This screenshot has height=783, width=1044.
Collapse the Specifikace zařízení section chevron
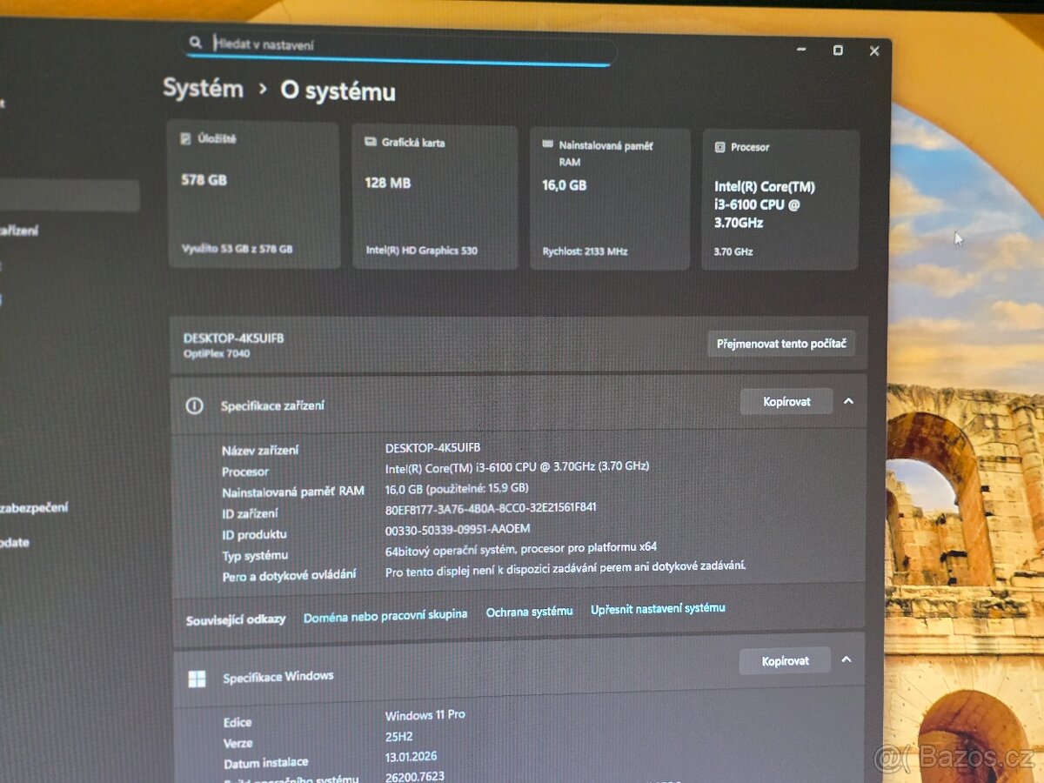point(848,401)
